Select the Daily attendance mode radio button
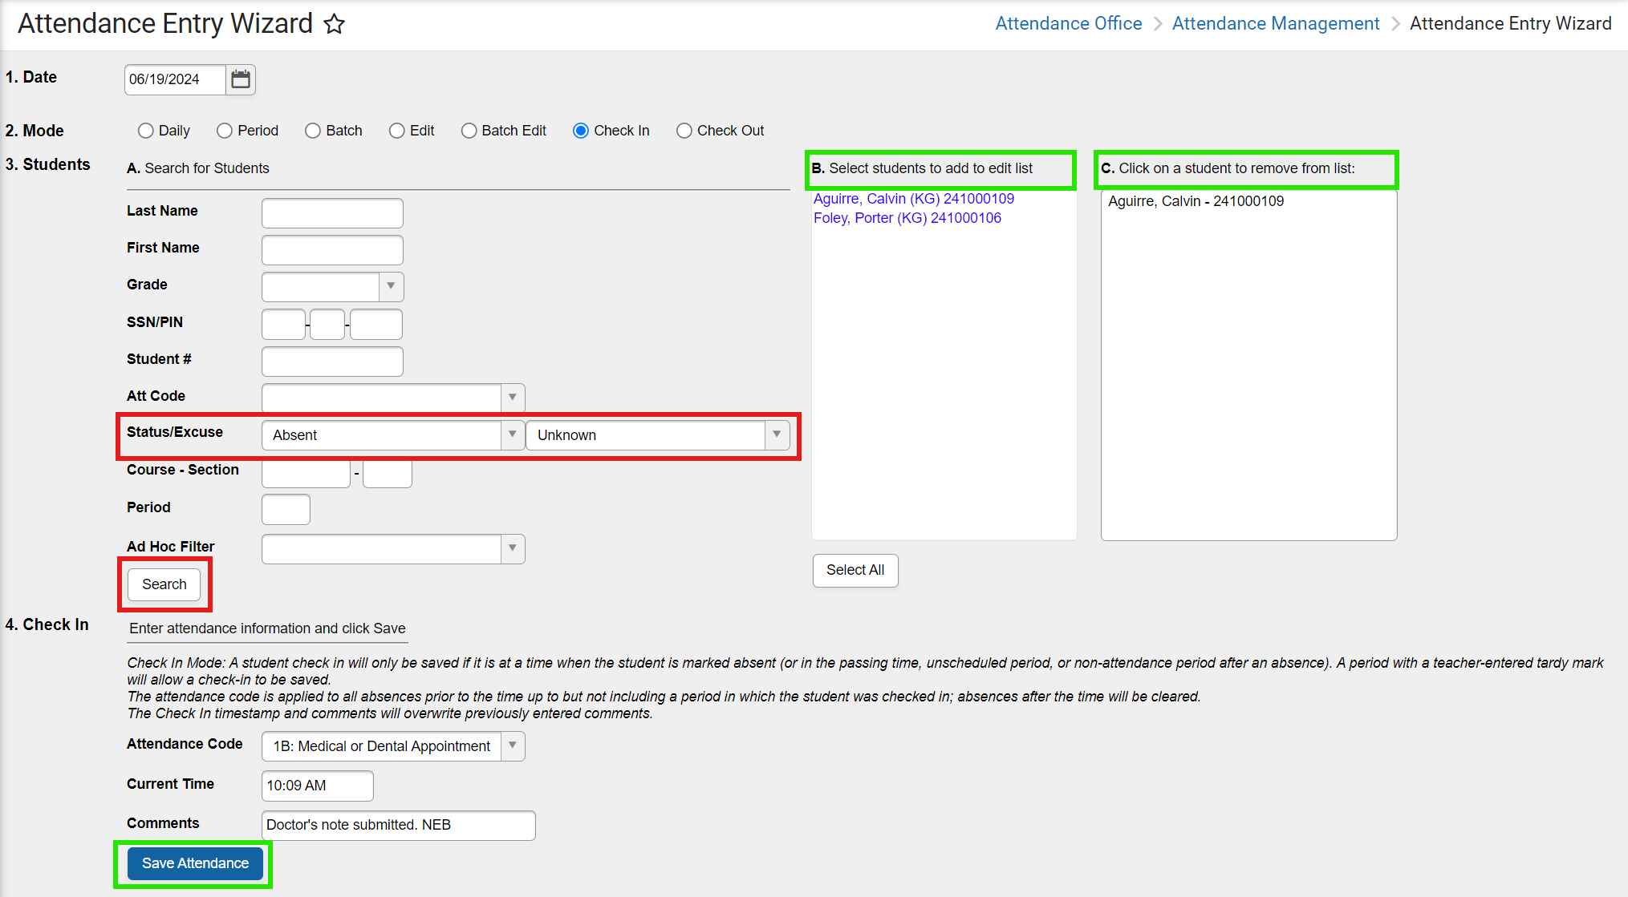 click(143, 131)
